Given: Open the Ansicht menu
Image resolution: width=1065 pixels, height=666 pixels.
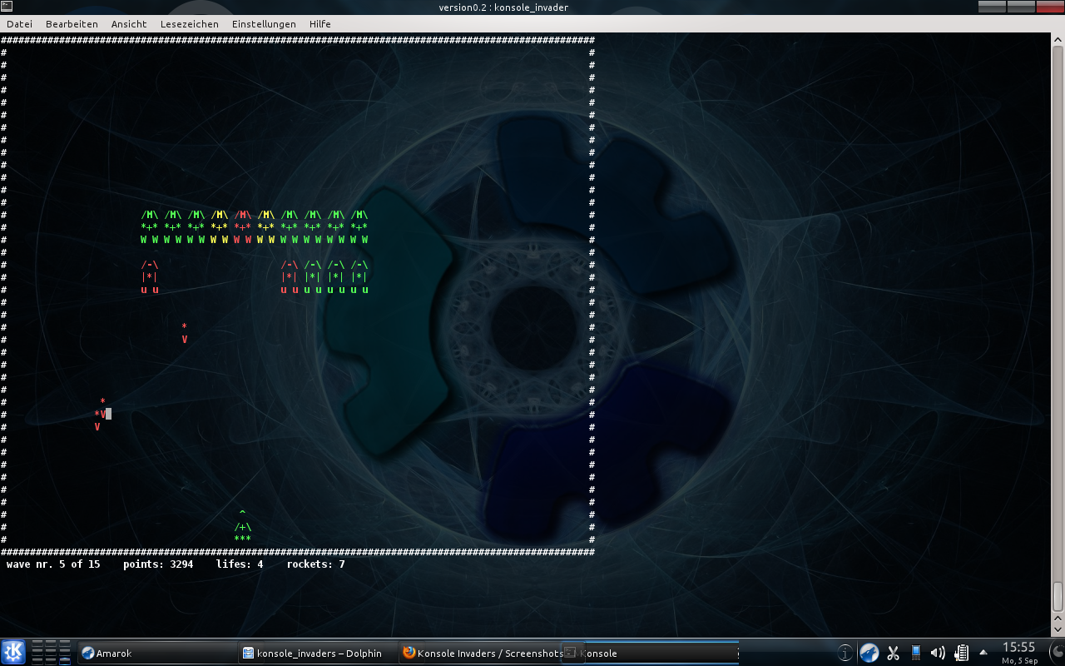Looking at the screenshot, I should 129,24.
